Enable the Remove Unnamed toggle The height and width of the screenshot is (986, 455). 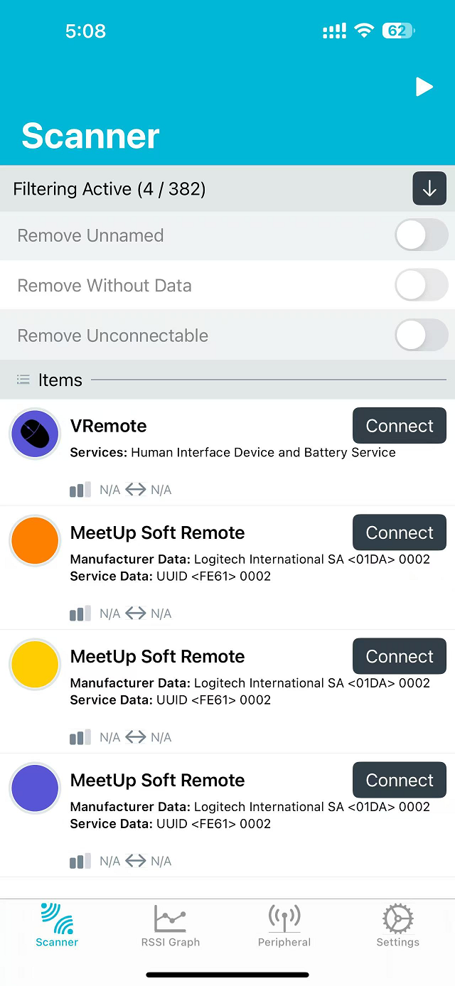pos(421,235)
